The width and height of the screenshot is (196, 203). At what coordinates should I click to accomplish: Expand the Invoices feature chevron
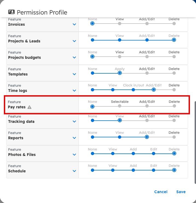tap(74, 24)
